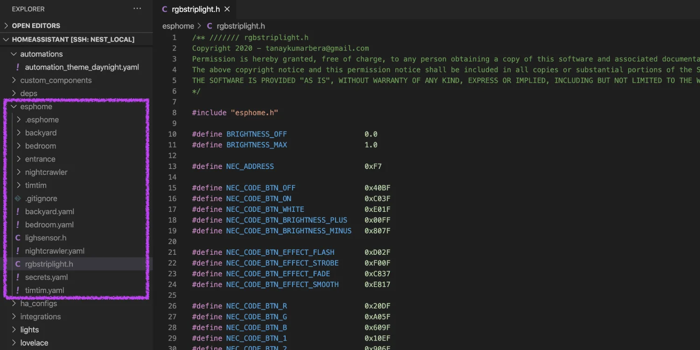Screen dimensions: 700x350
Task: Click git icon beside .gitignore
Action: click(x=18, y=198)
